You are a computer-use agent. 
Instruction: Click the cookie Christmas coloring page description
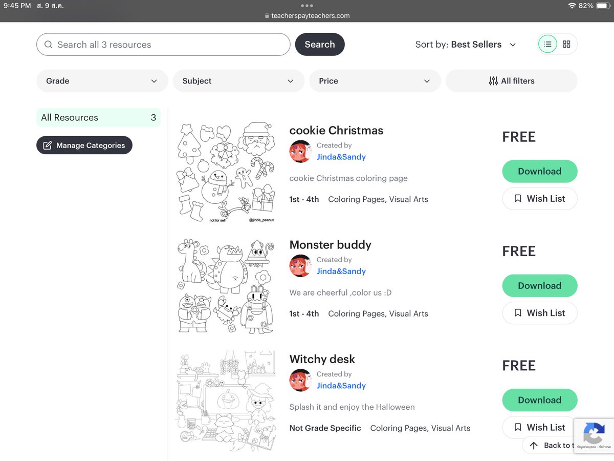(x=348, y=178)
